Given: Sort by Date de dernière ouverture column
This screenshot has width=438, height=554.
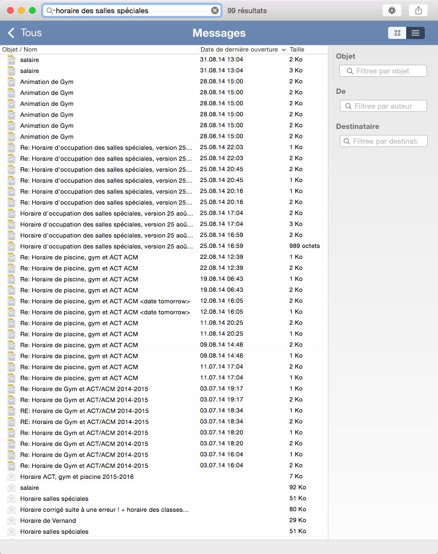Looking at the screenshot, I should click(x=239, y=49).
